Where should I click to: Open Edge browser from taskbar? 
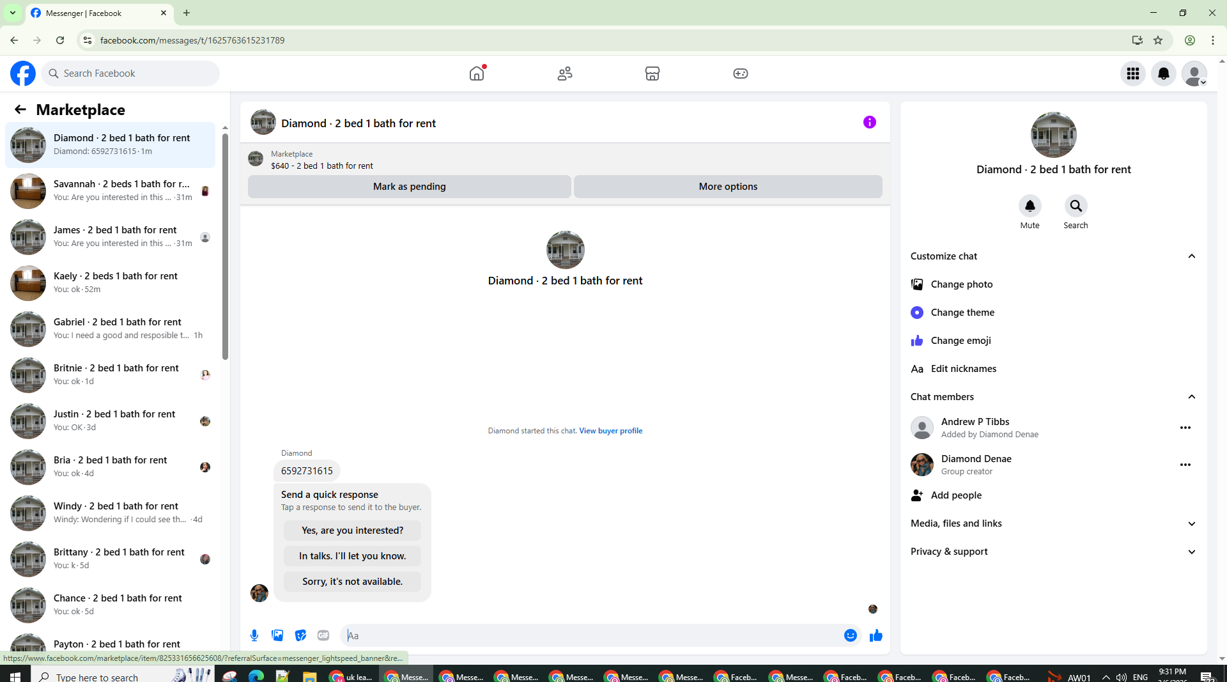pos(256,676)
